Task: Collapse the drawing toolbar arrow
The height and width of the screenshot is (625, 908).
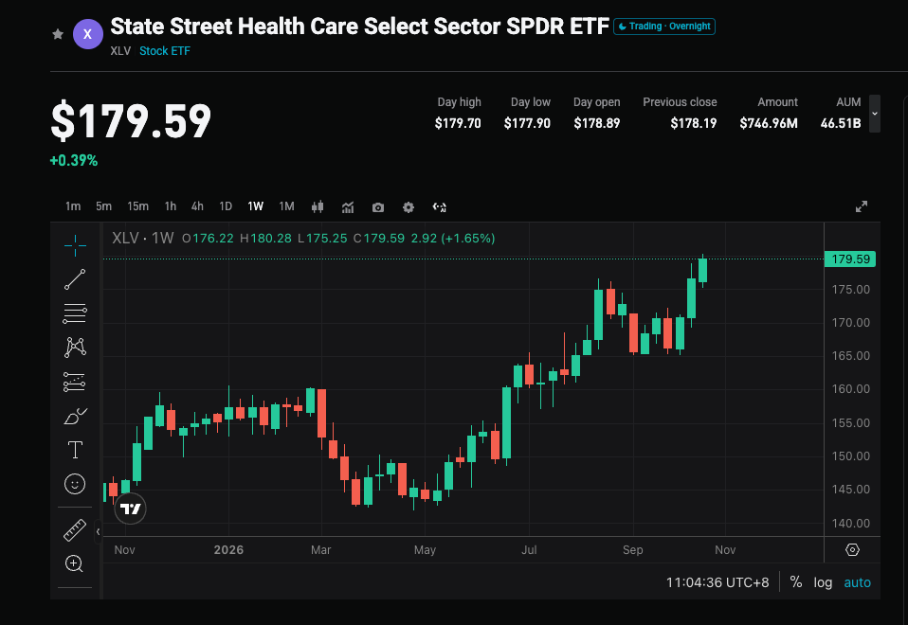Action: click(98, 531)
